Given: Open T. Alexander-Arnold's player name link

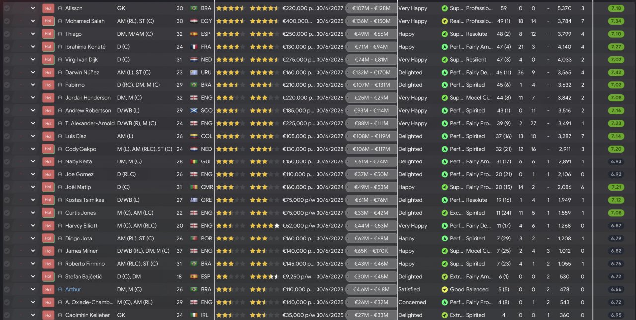Looking at the screenshot, I should coord(89,124).
